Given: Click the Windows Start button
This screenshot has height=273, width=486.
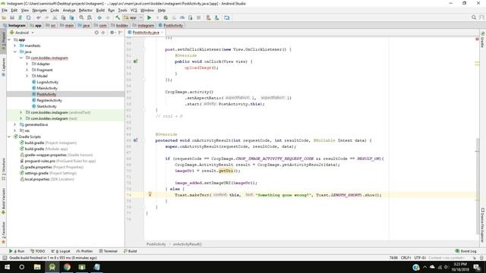Looking at the screenshot, I should pyautogui.click(x=7, y=267).
